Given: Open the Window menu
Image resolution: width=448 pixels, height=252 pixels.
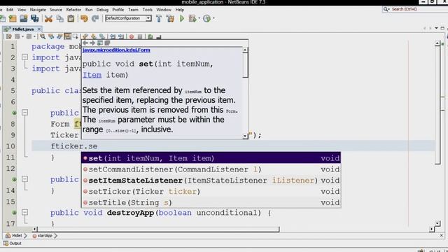Looking at the screenshot, I should pos(164,10).
